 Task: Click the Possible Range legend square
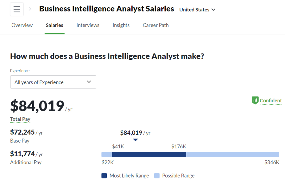pos(157,176)
